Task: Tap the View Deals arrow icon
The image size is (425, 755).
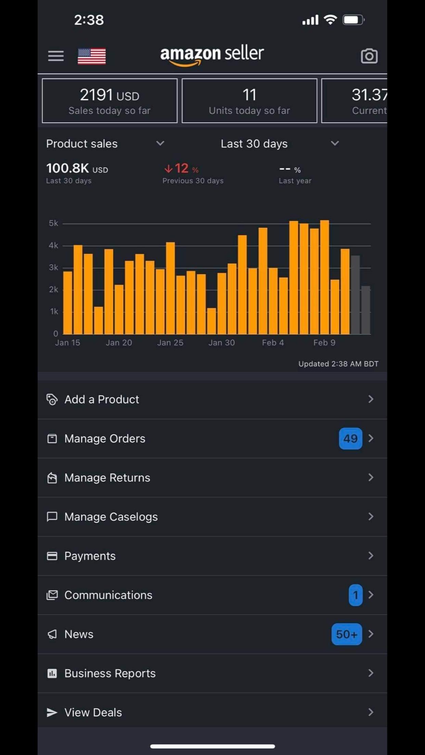Action: (x=52, y=712)
